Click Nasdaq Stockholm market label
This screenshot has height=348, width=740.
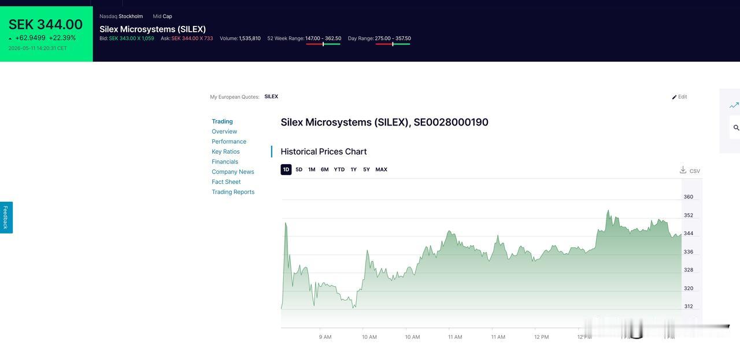tap(121, 16)
